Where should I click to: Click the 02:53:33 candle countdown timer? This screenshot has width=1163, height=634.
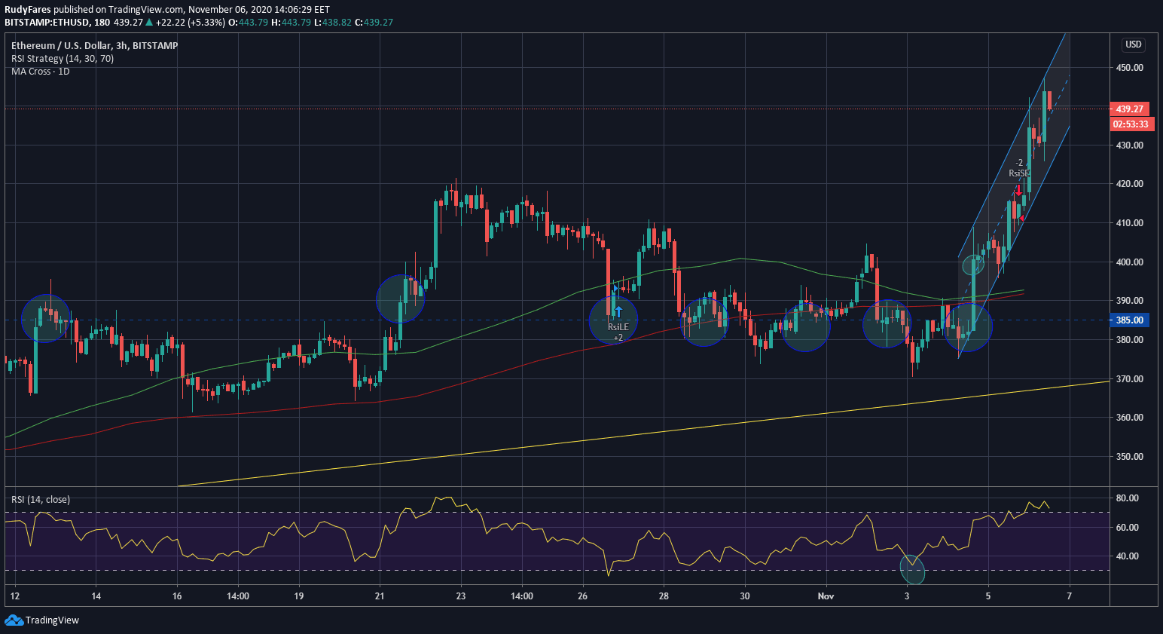[x=1130, y=124]
